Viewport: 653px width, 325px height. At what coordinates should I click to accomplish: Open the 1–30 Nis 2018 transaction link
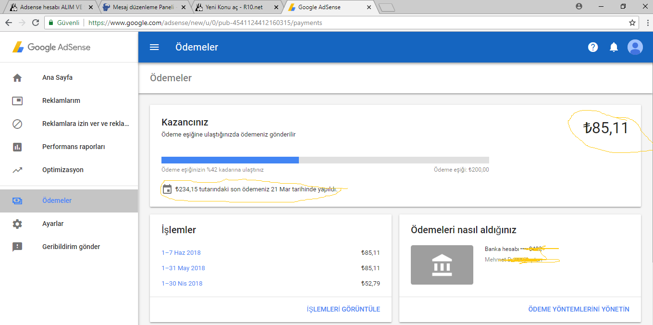pyautogui.click(x=182, y=284)
